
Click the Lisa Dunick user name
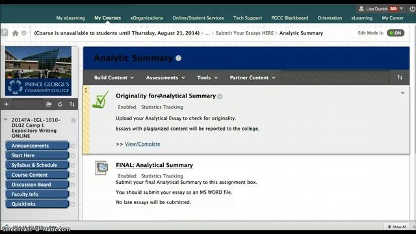click(377, 8)
